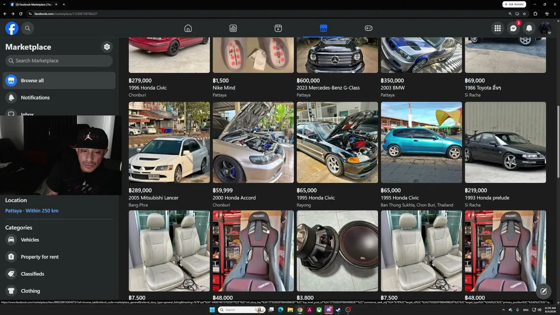The height and width of the screenshot is (315, 560).
Task: Open 2005 Mitsubishi Lancer listing photo
Action: coord(169,142)
